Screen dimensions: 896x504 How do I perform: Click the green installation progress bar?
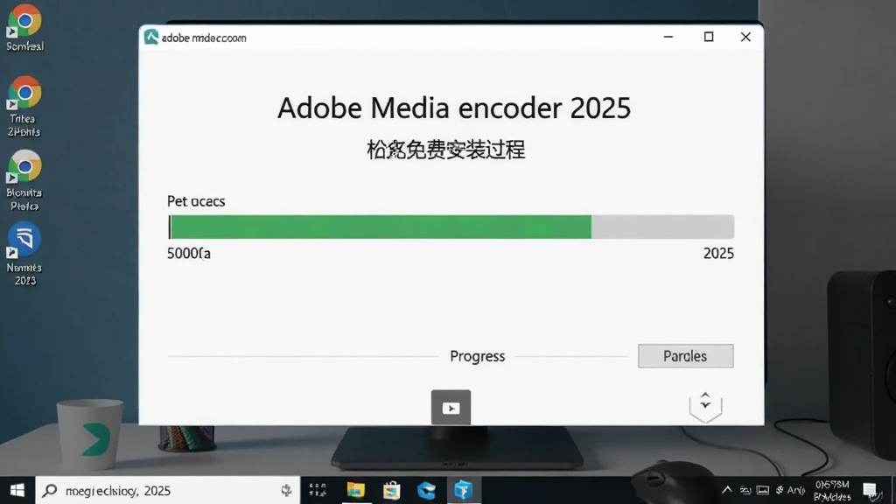(380, 227)
